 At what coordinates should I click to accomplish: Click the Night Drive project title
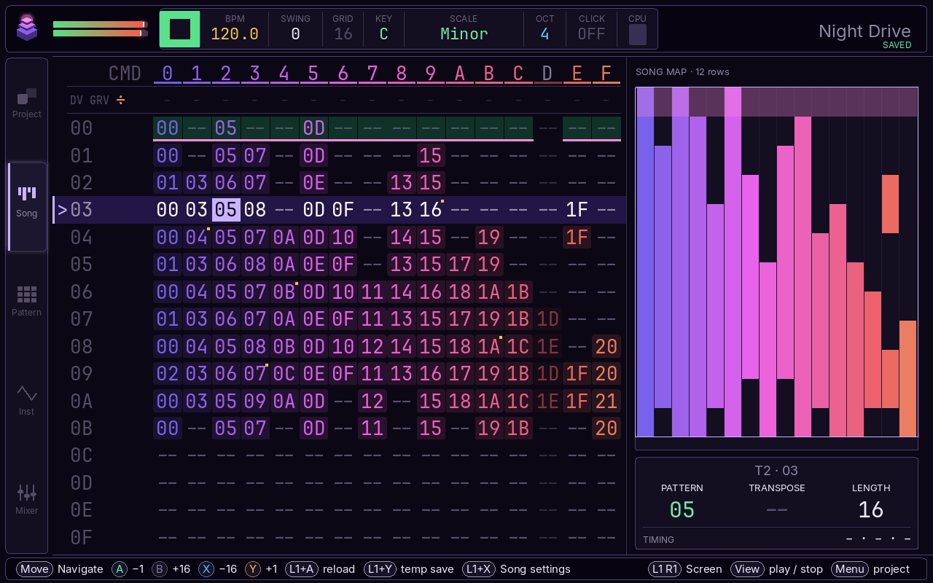(864, 31)
